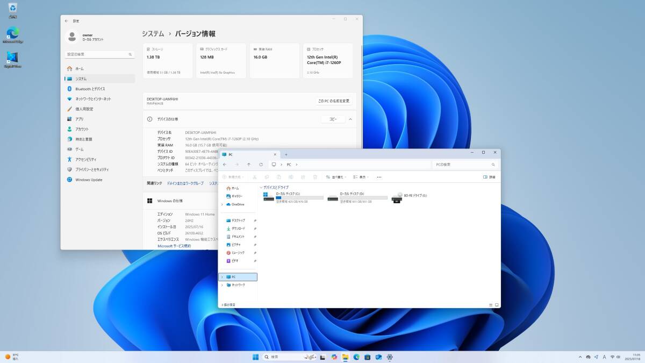
Task: Open ドメインまたはワークグループ link
Action: tap(185, 183)
